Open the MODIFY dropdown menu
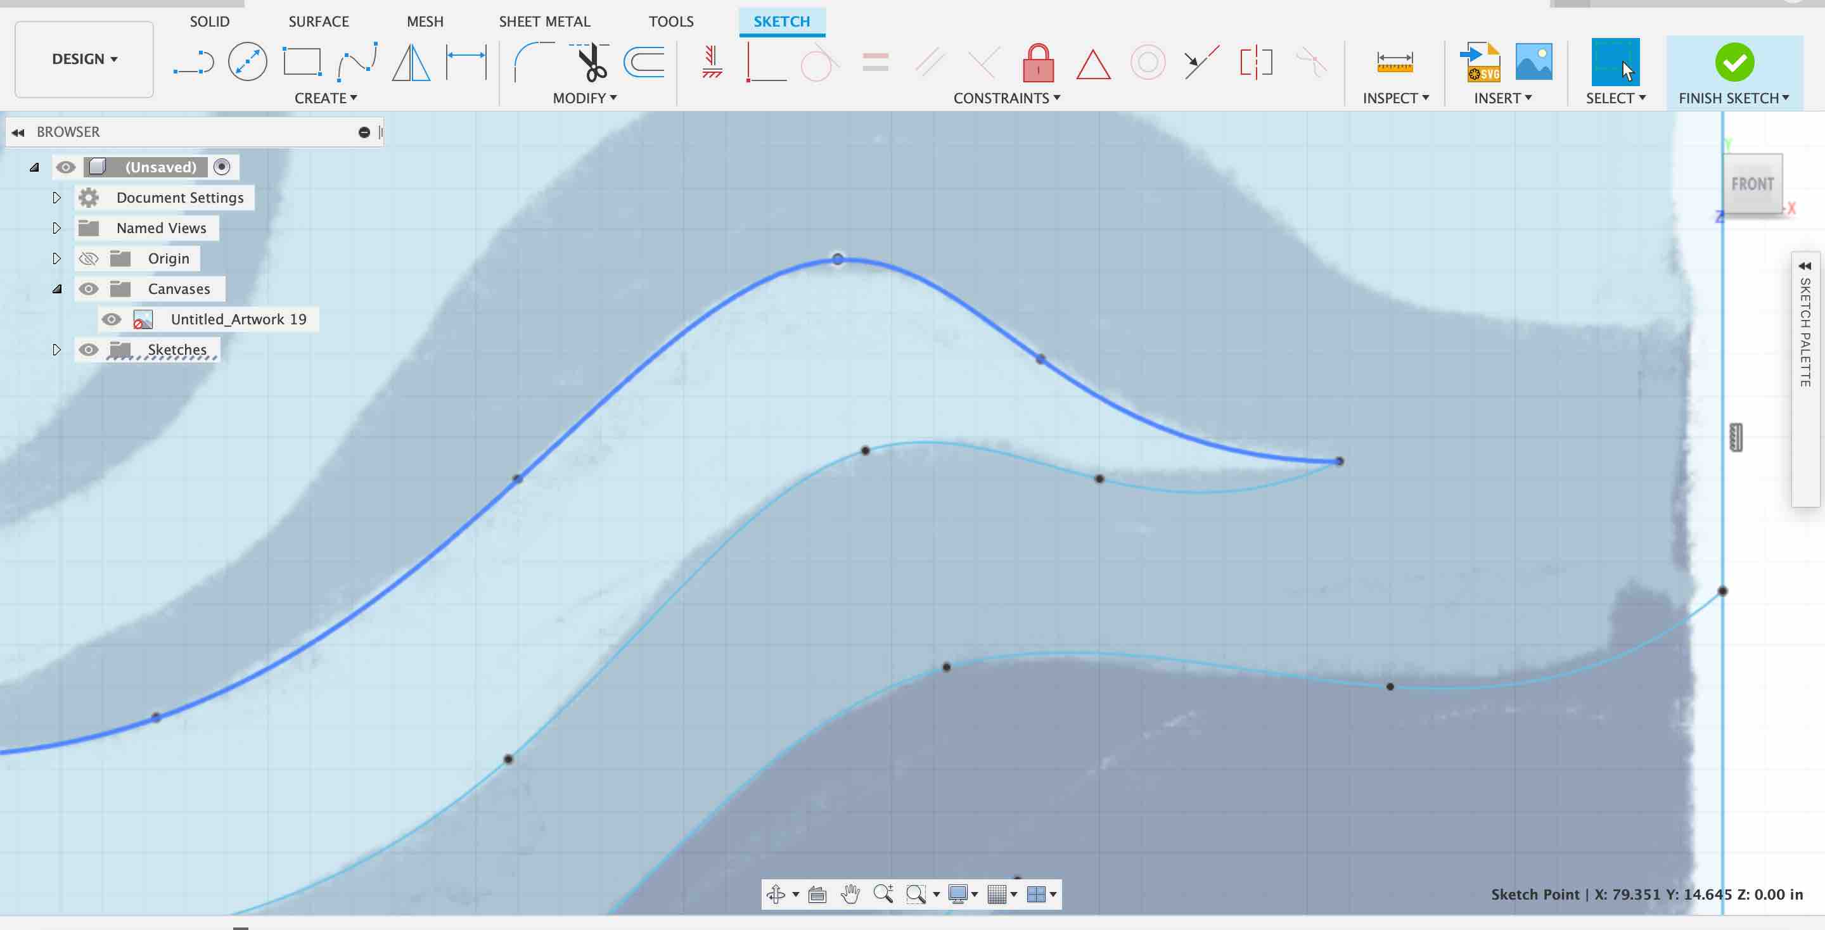Screen dimensions: 1825x930 [x=585, y=98]
